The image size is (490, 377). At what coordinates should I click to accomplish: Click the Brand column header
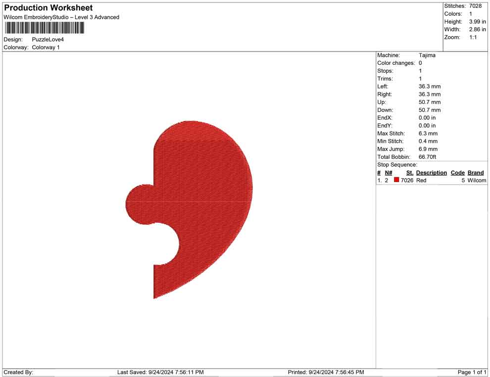click(476, 172)
